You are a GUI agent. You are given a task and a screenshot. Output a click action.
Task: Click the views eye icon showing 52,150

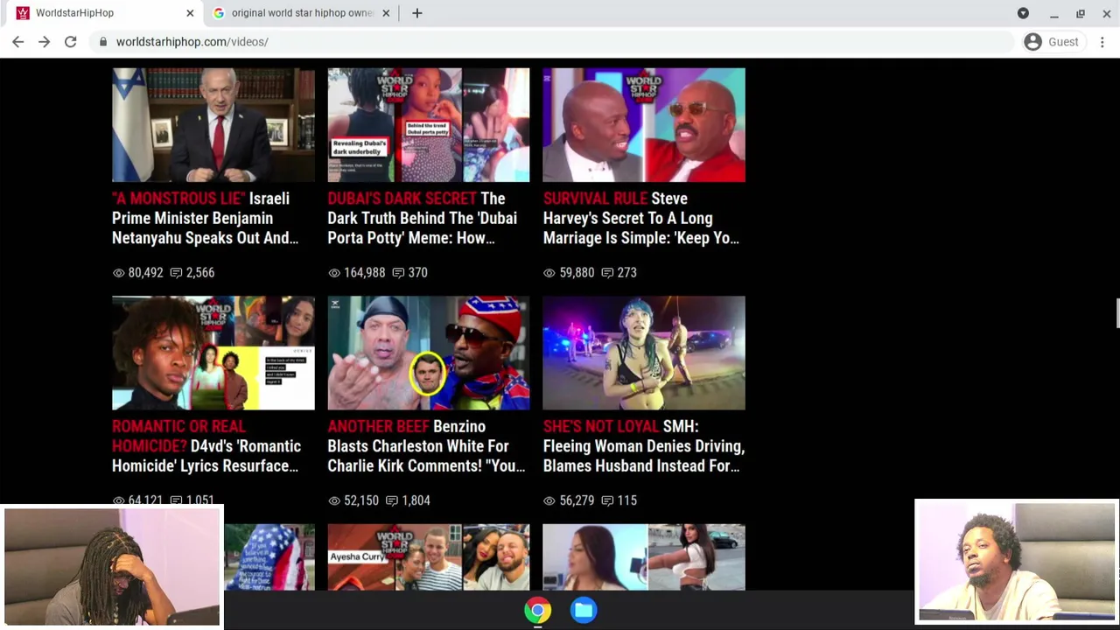(x=333, y=500)
